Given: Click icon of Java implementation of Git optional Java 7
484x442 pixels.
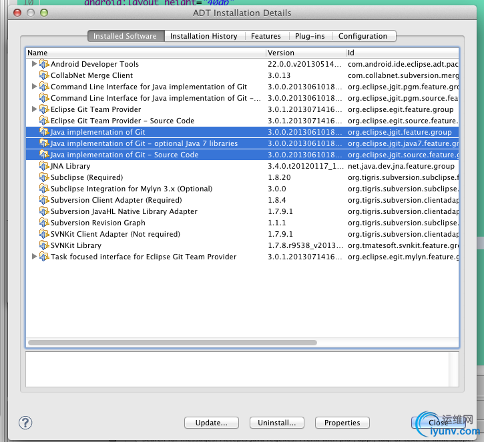Looking at the screenshot, I should (x=44, y=143).
